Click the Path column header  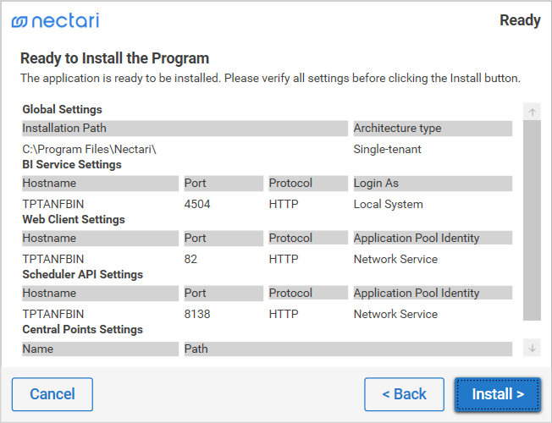pos(348,349)
